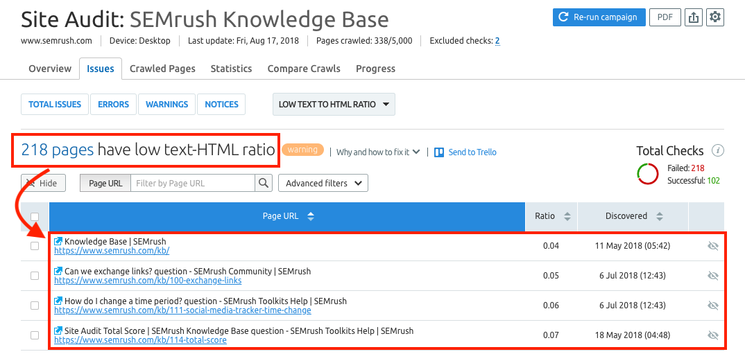This screenshot has width=745, height=354.
Task: Open the kb/100-exchange-links URL
Action: 148,281
